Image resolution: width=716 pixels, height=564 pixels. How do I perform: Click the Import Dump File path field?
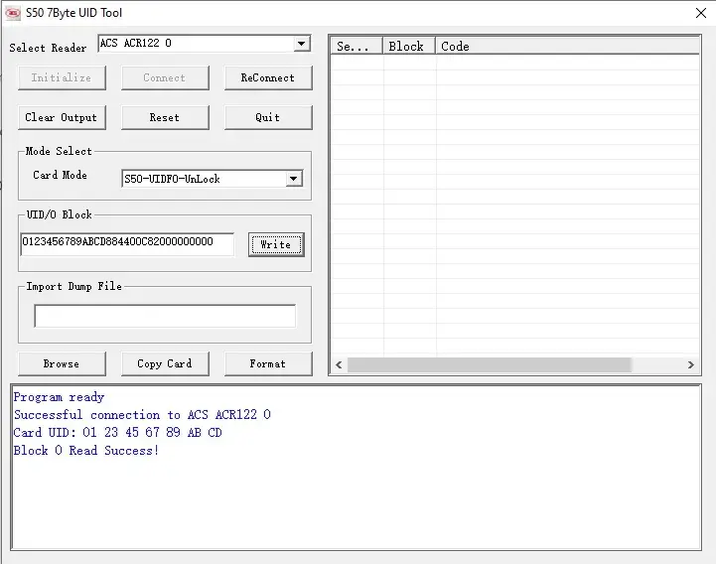pyautogui.click(x=164, y=316)
